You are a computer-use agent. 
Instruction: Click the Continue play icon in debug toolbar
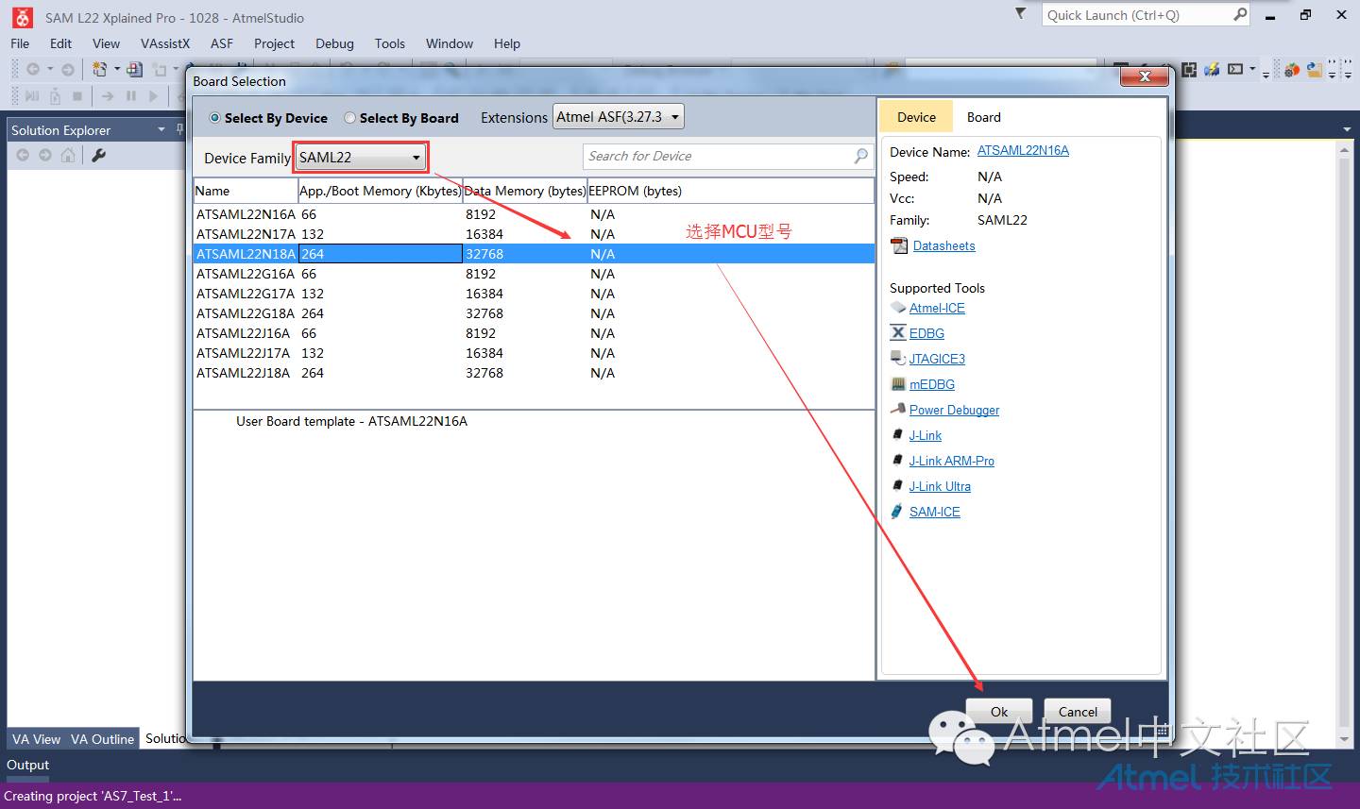[153, 95]
